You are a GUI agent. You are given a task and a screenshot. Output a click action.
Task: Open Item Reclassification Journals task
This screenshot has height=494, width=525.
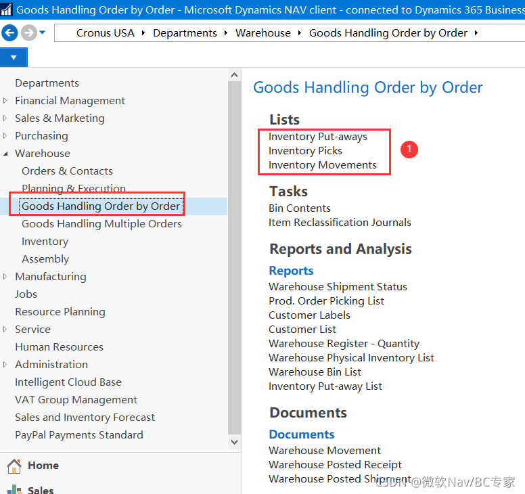340,223
